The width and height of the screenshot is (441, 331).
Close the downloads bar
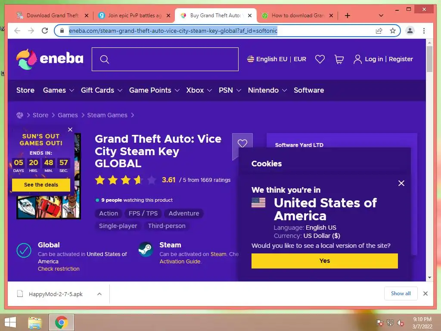coord(425,294)
